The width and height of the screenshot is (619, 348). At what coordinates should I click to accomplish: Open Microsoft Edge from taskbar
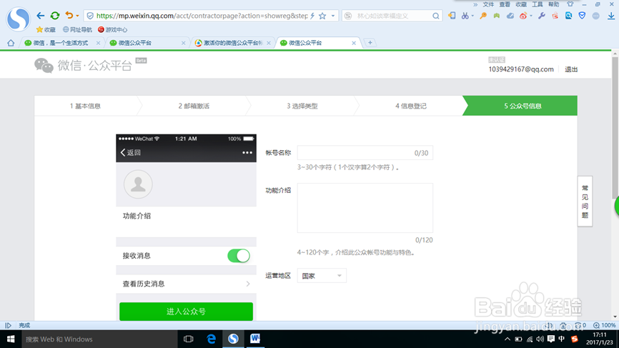pos(211,339)
